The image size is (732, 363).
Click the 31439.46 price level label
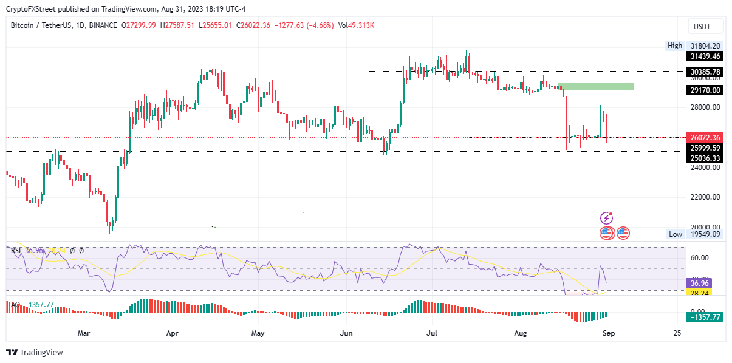705,56
